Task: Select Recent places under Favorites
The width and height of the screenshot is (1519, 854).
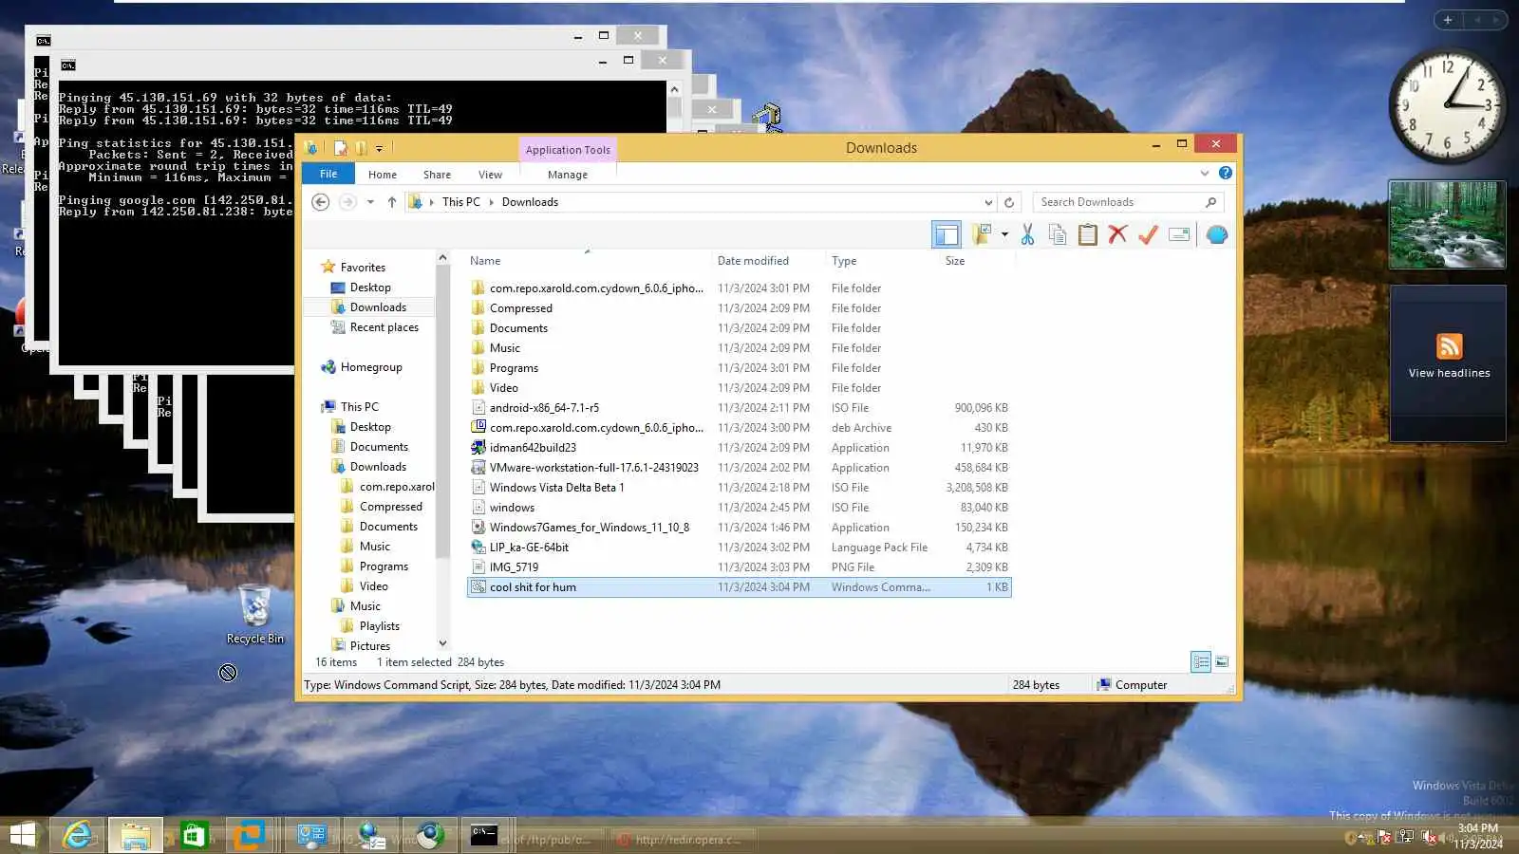Action: coord(384,327)
